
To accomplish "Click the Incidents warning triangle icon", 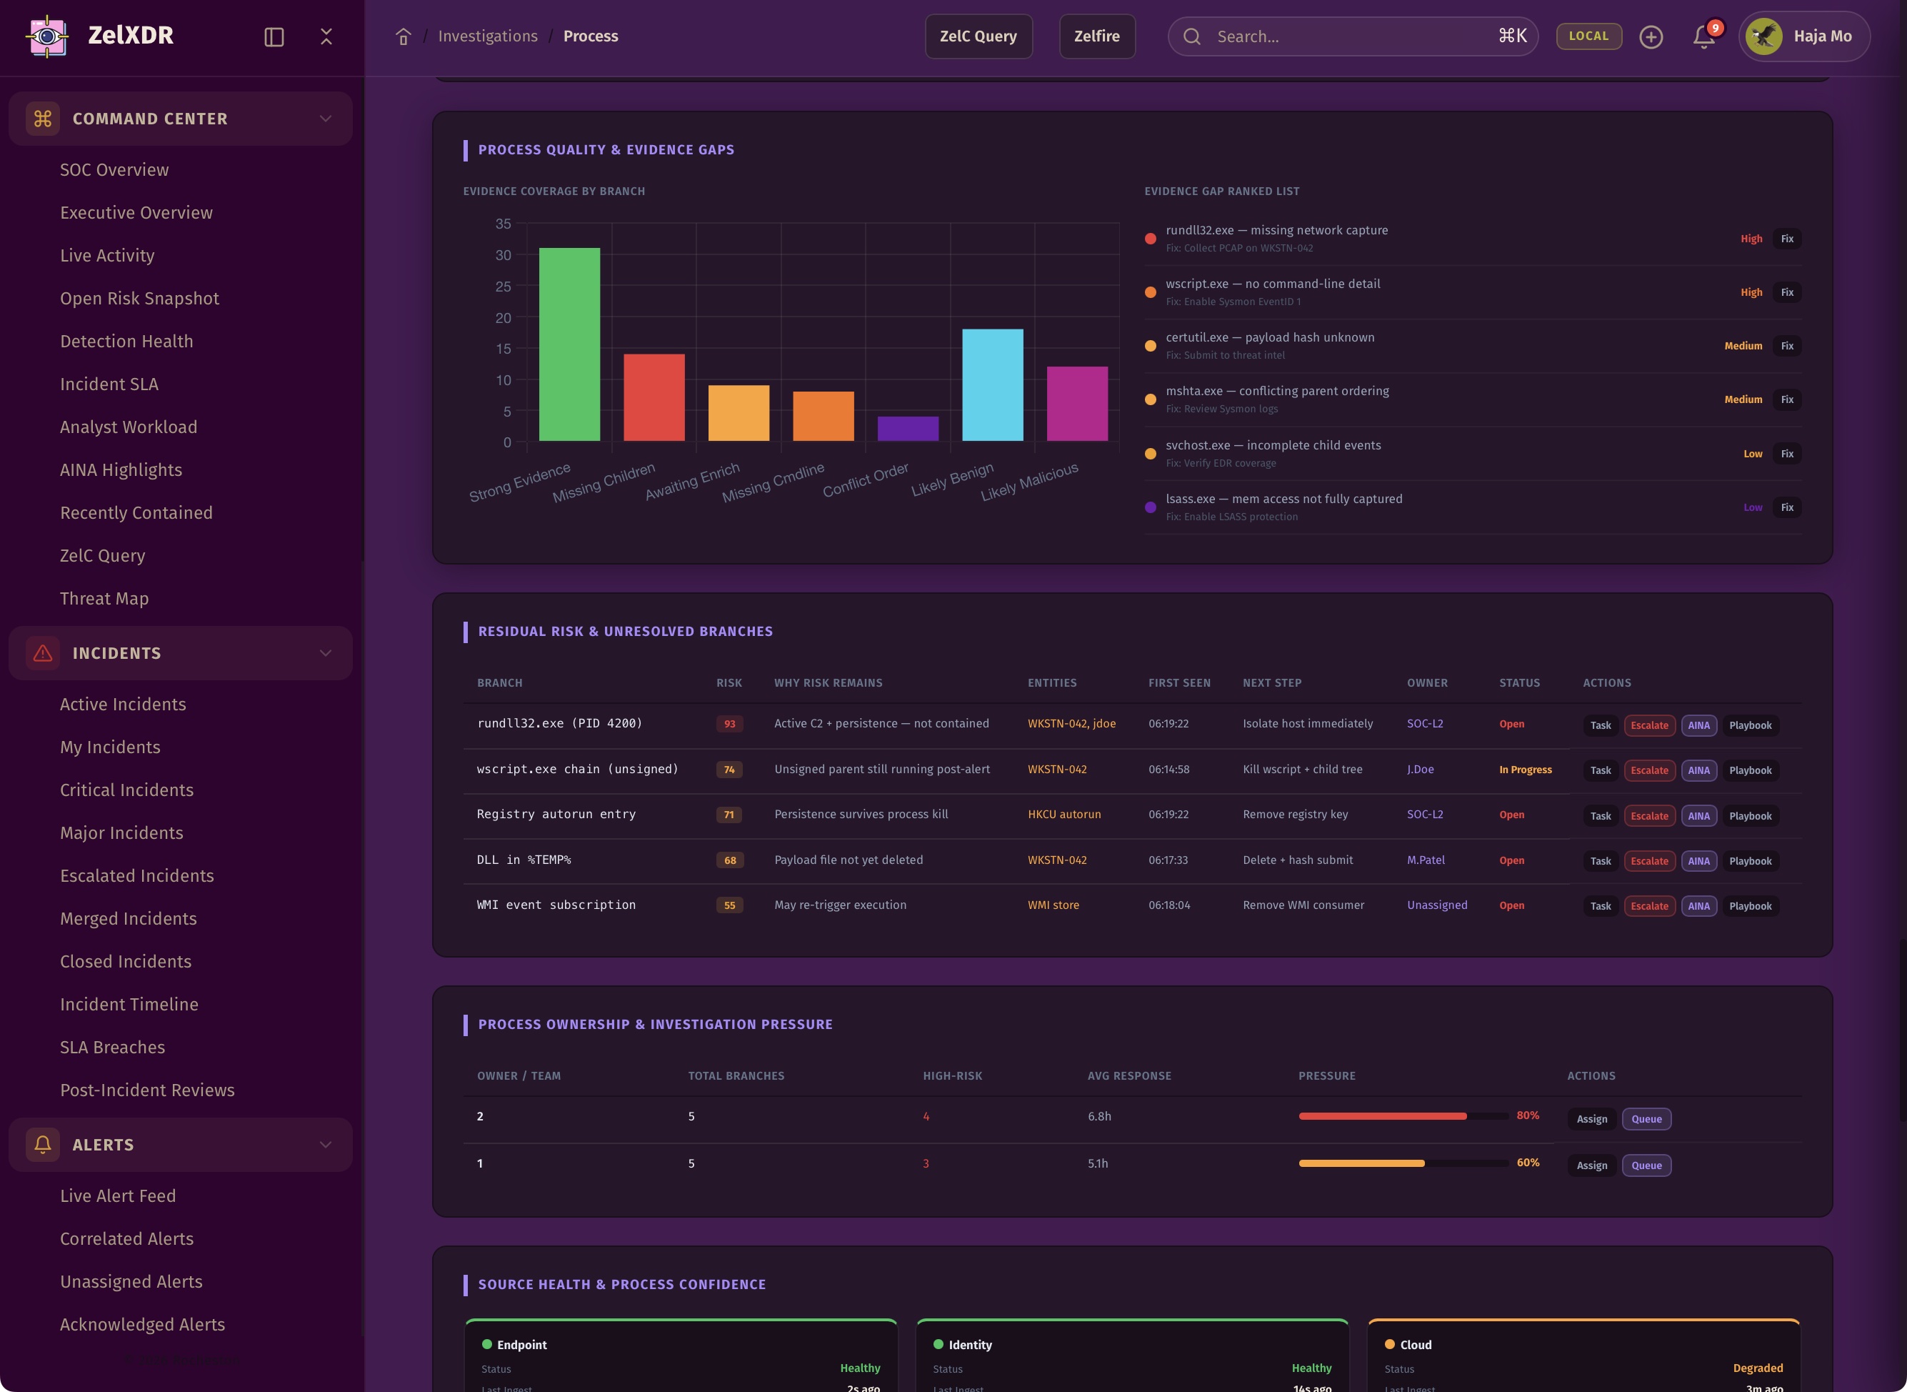I will click(x=42, y=653).
